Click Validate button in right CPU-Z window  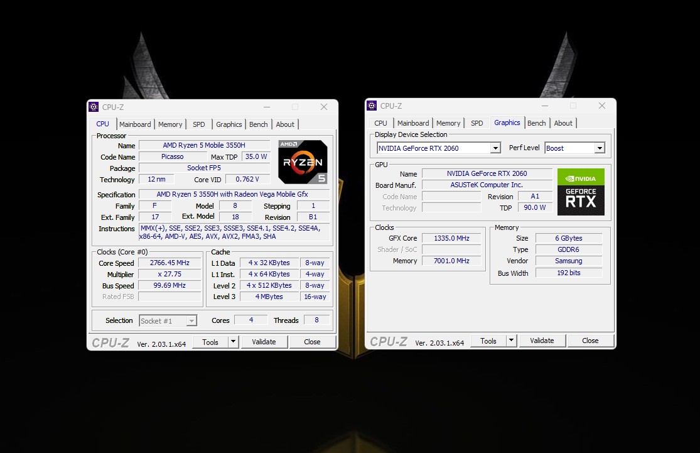(x=542, y=341)
